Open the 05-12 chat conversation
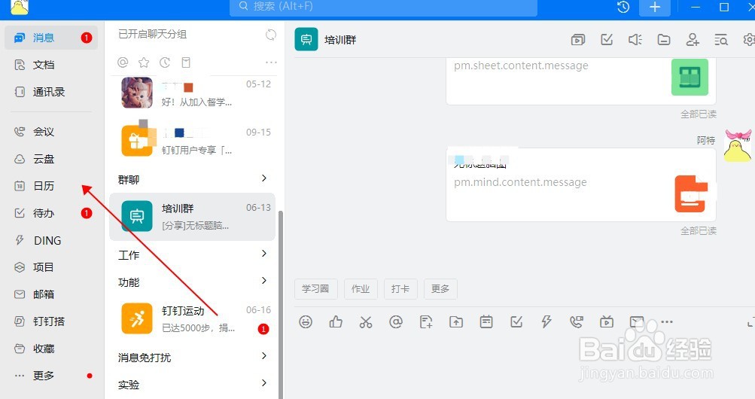This screenshot has width=755, height=399. (x=193, y=93)
